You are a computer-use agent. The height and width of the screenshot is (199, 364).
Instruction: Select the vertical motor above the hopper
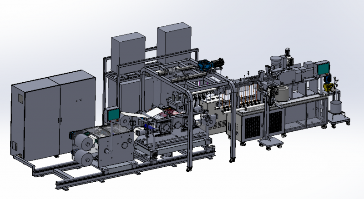(x=287, y=53)
